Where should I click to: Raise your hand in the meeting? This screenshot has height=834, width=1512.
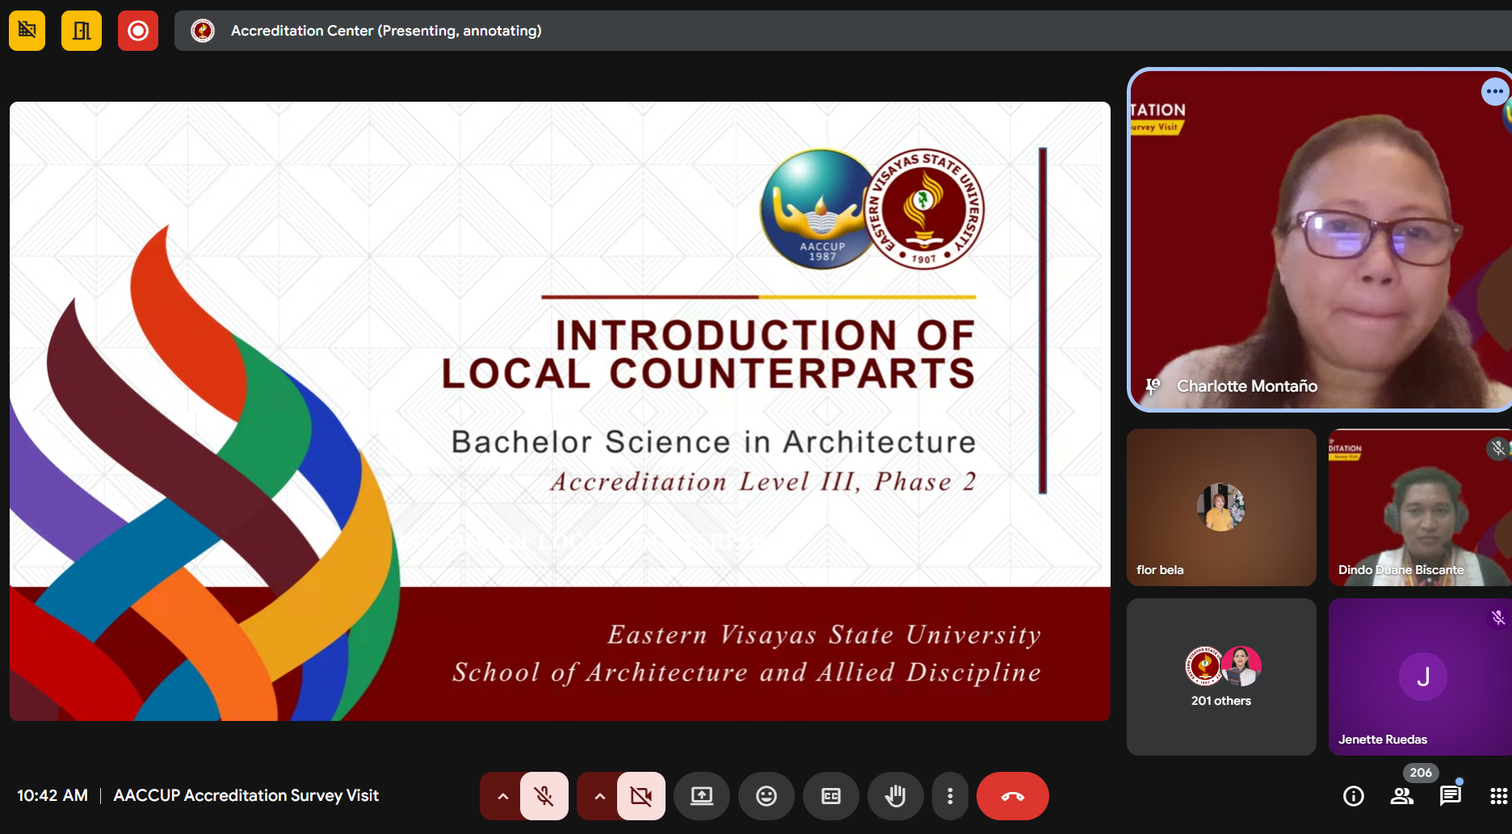pos(895,796)
